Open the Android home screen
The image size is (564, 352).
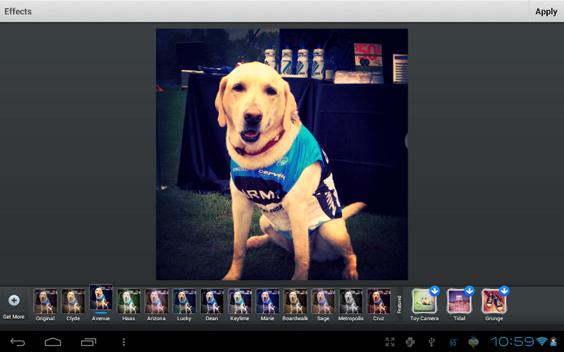tap(52, 342)
